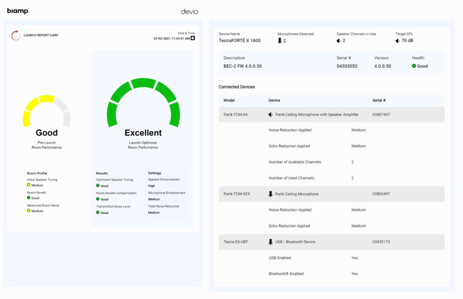Click the speaker icon next to 70 dB
Screen dimensions: 463x299
[x=397, y=41]
